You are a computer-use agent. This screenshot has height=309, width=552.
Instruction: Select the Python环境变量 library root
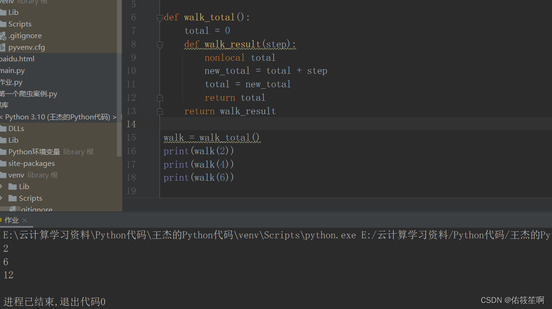(x=34, y=151)
